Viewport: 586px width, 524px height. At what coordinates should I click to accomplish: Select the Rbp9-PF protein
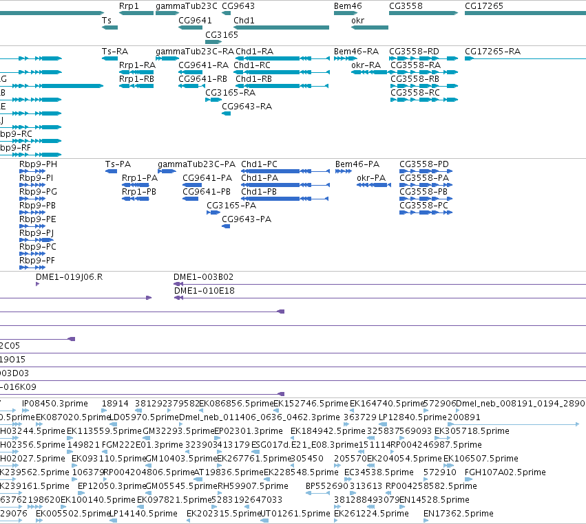point(32,268)
